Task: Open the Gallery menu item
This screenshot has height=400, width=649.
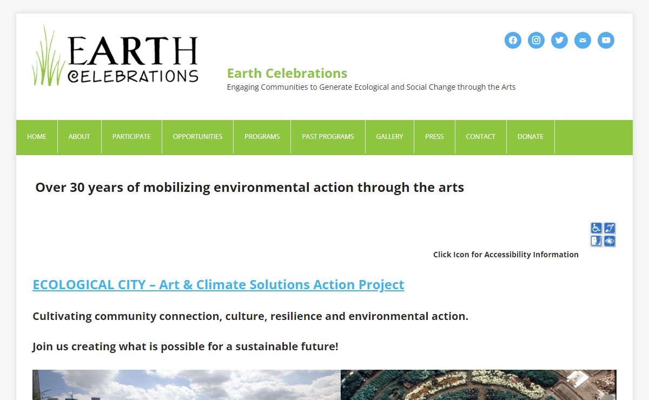Action: pos(390,137)
